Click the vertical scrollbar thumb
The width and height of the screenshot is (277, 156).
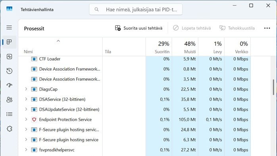pyautogui.click(x=273, y=87)
